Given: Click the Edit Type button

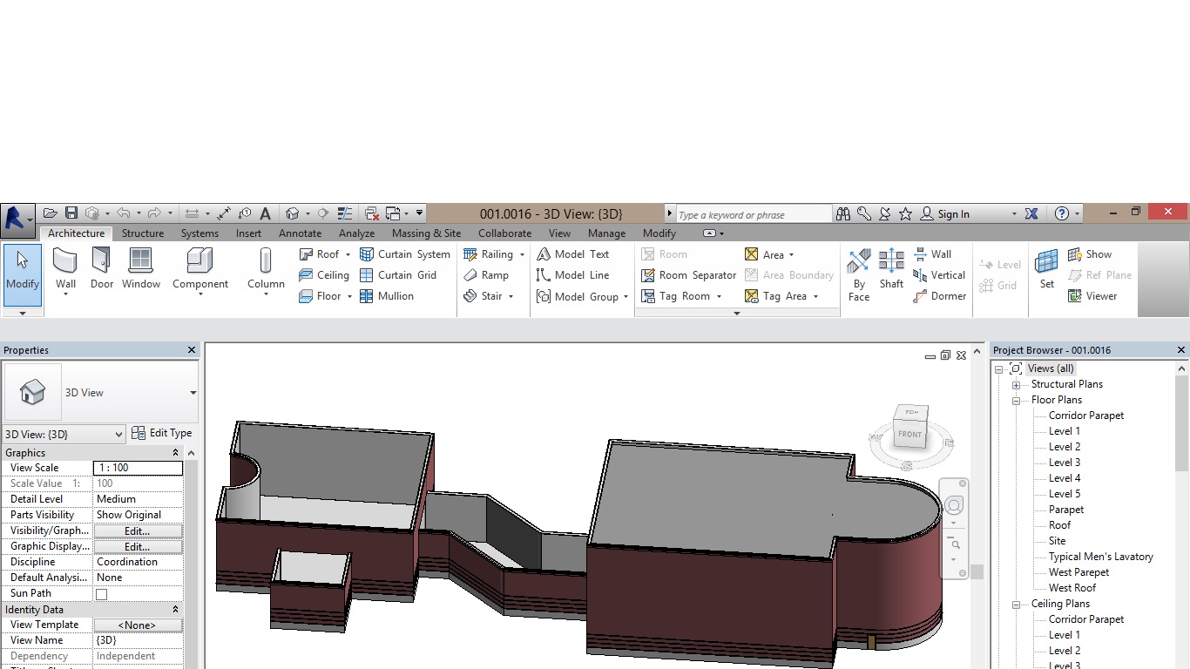Looking at the screenshot, I should click(x=162, y=433).
